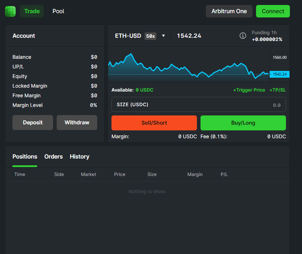Click the Side column header
Screen dimensions: 302x254
(x=59, y=175)
